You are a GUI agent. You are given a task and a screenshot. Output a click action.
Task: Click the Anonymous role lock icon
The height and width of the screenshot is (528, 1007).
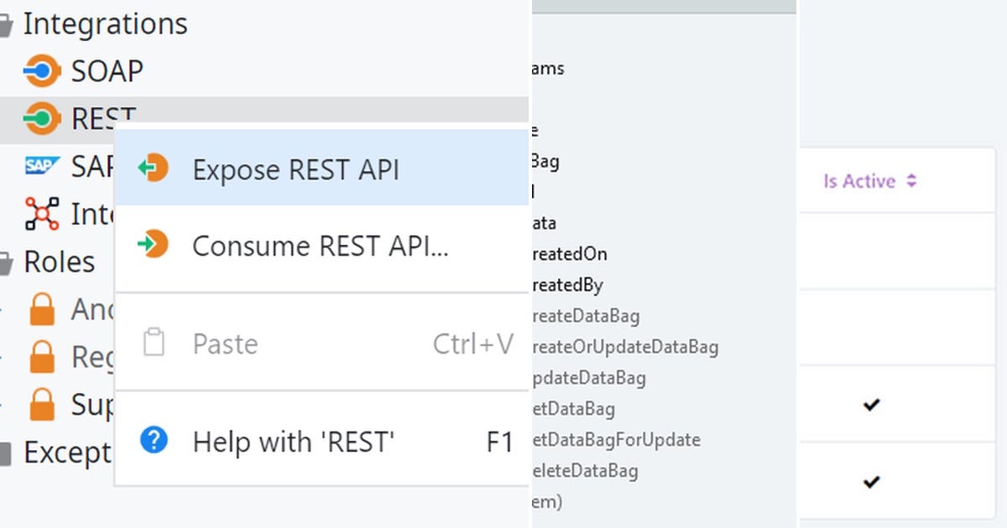click(42, 309)
